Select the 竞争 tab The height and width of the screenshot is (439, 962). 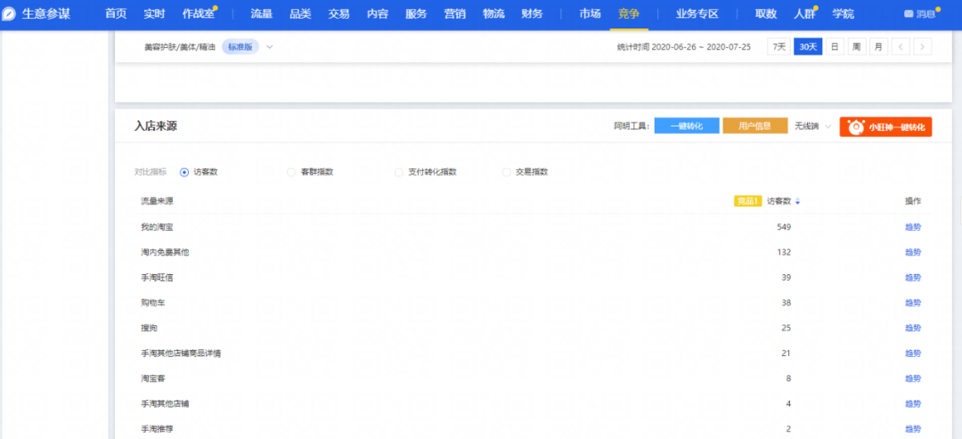[629, 14]
